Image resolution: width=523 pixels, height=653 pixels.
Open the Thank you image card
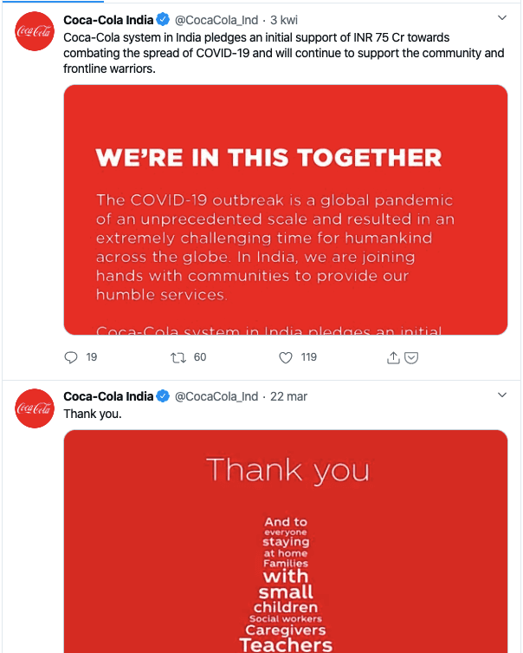click(x=286, y=541)
